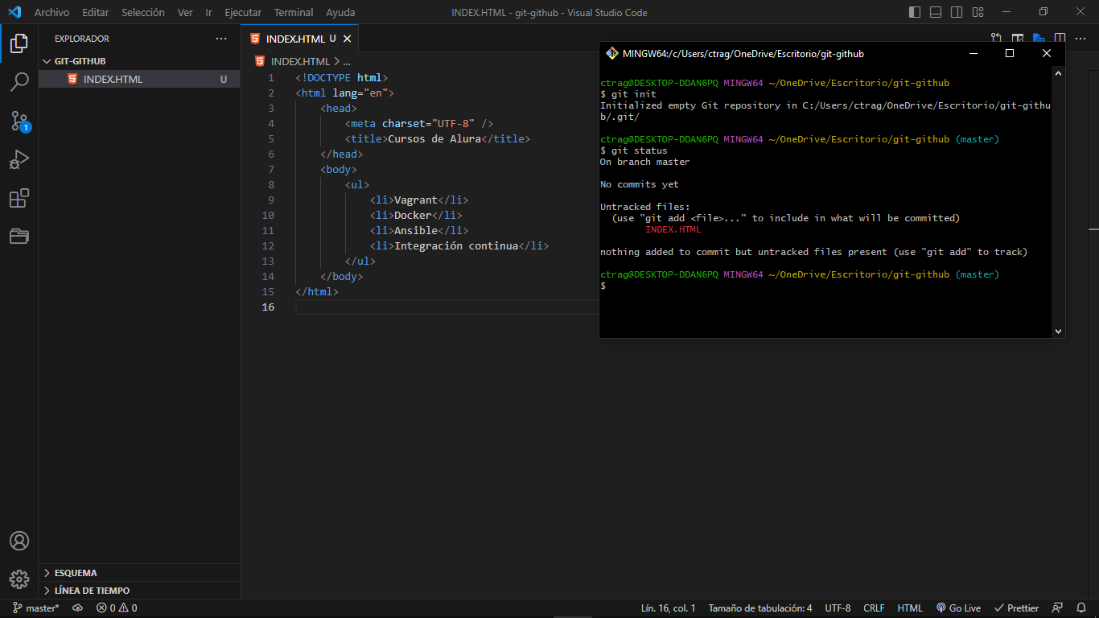Maximize the MINGW64 terminal window

point(1010,53)
